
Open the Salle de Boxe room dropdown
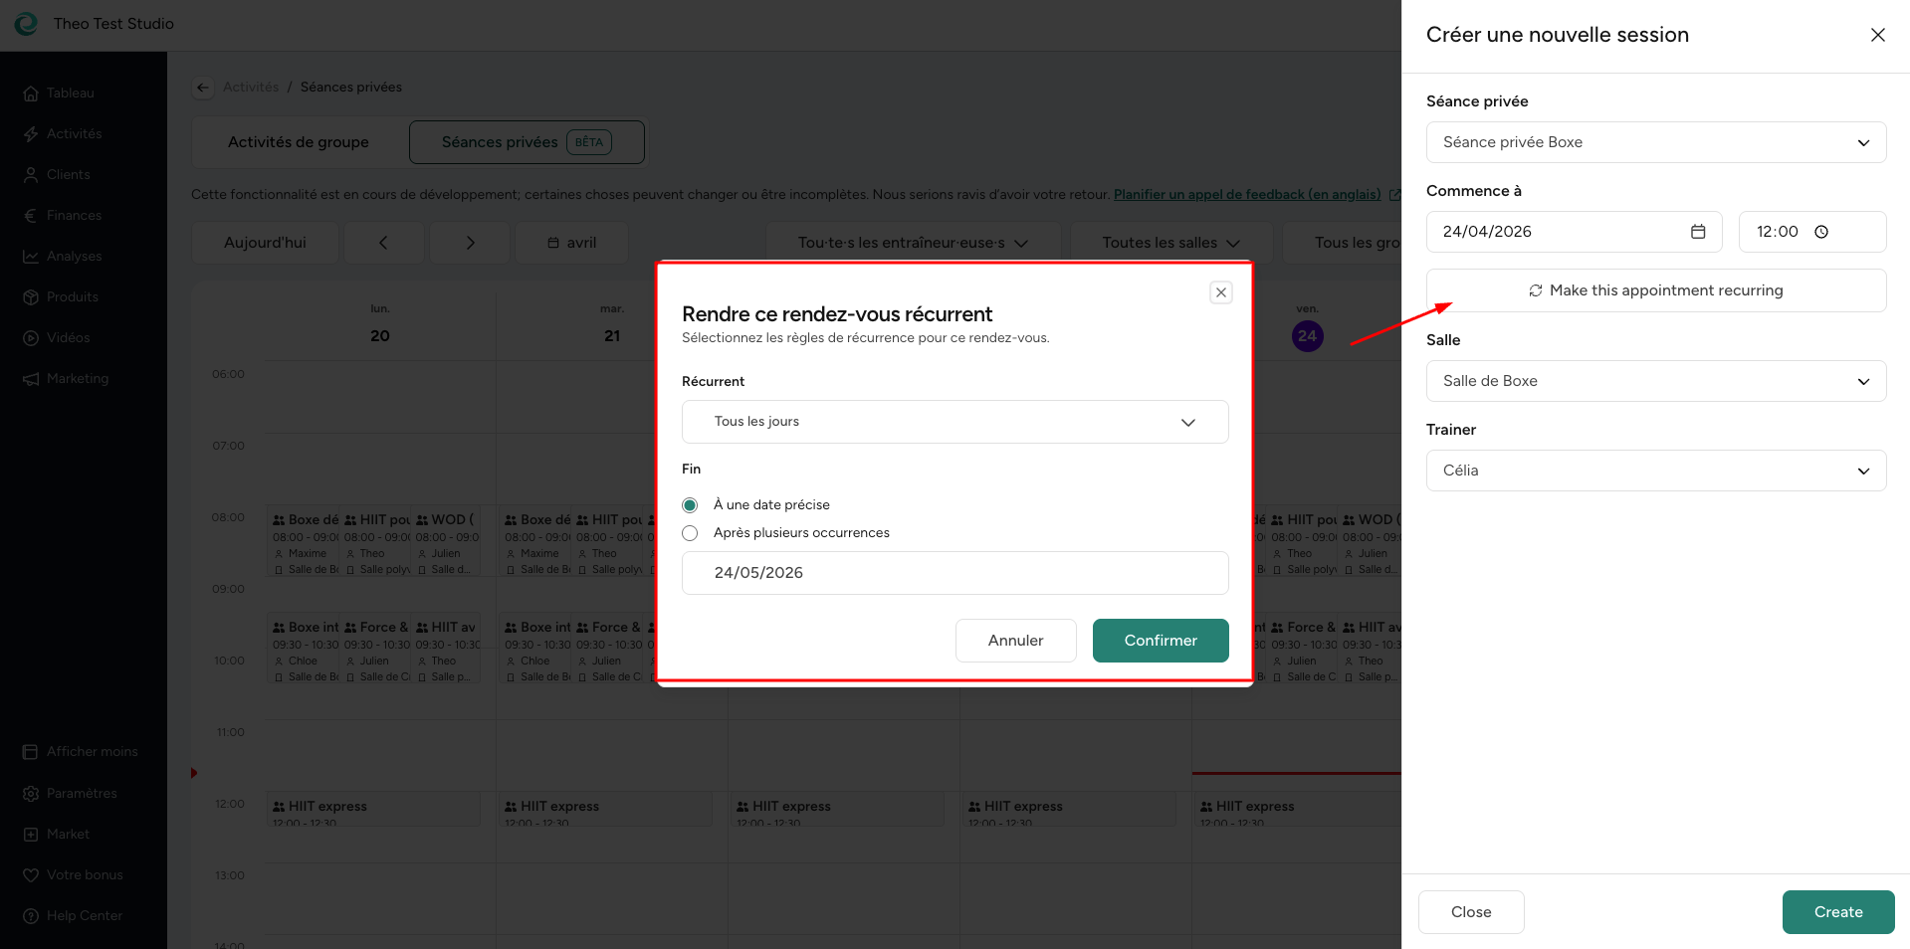tap(1655, 381)
